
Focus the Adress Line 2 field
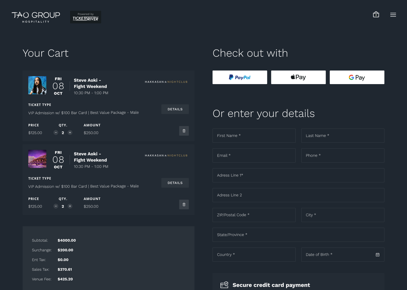[298, 195]
